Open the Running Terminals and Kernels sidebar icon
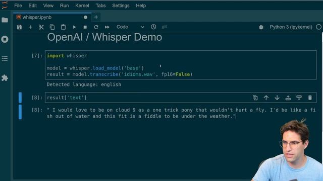This screenshot has width=323, height=181. (5, 39)
